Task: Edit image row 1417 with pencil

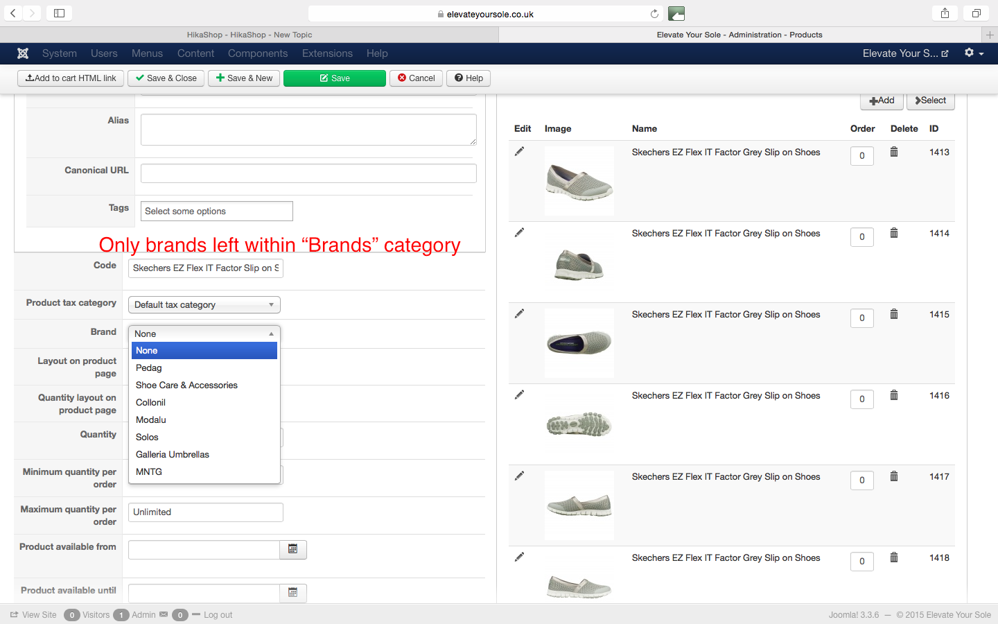Action: click(x=519, y=476)
